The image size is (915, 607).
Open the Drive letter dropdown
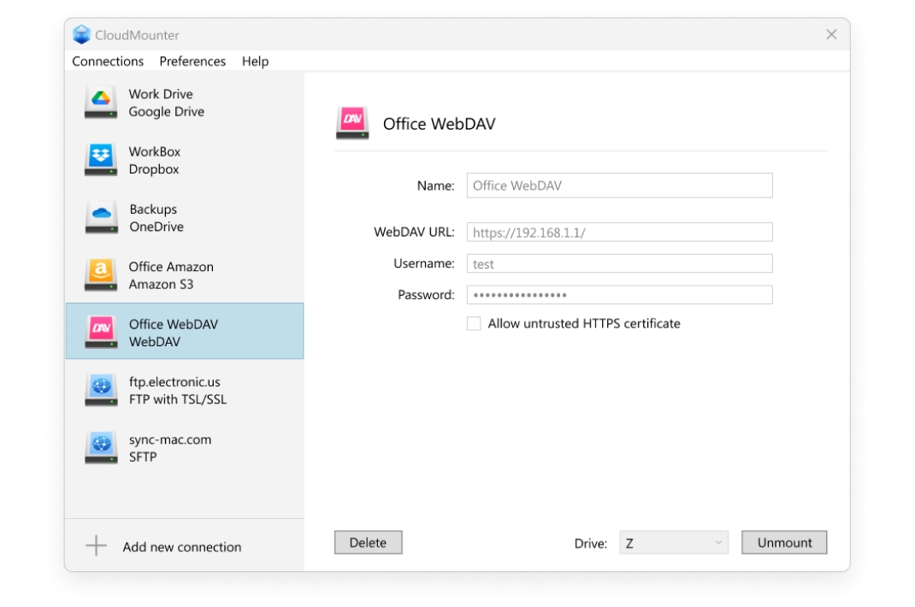(x=673, y=543)
